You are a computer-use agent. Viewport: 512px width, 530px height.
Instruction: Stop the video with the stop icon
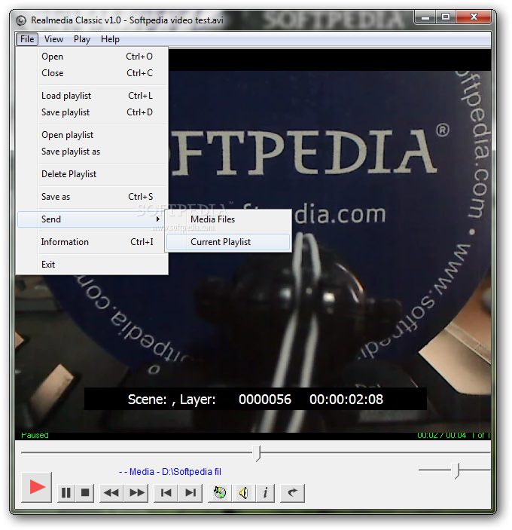(x=85, y=493)
